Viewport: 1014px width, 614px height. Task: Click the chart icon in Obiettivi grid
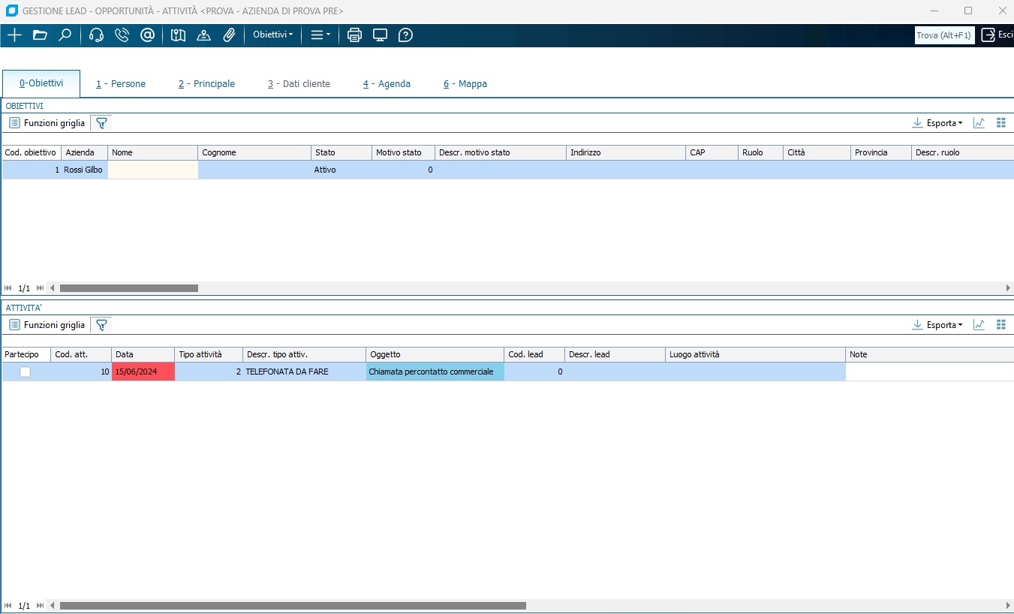(x=979, y=123)
